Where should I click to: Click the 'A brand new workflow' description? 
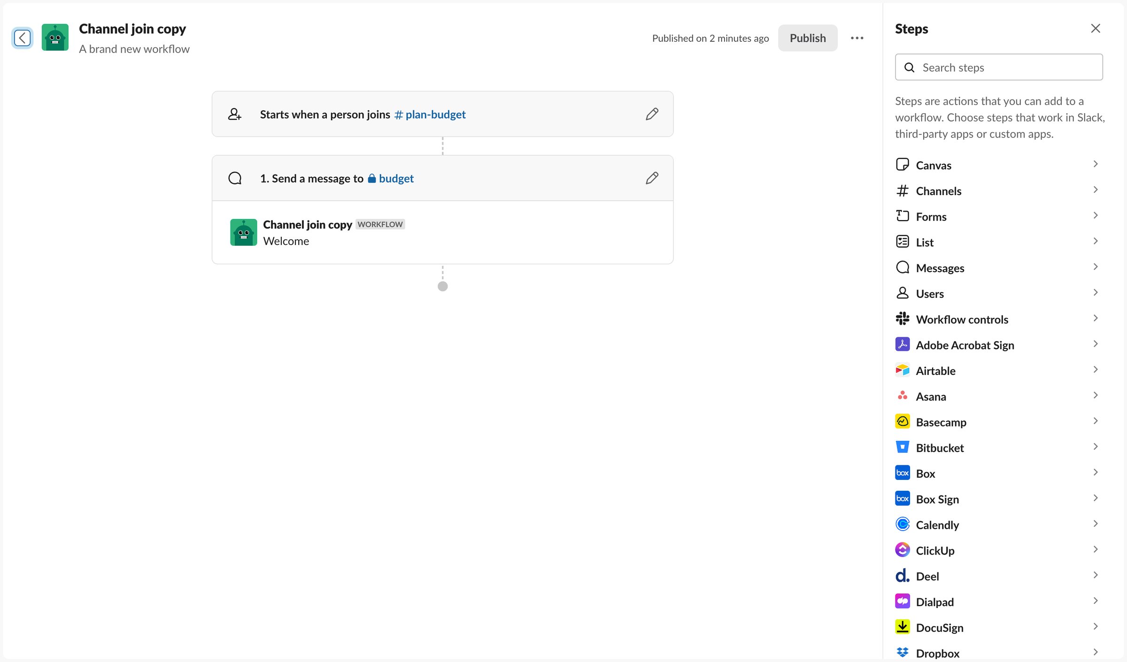point(134,49)
